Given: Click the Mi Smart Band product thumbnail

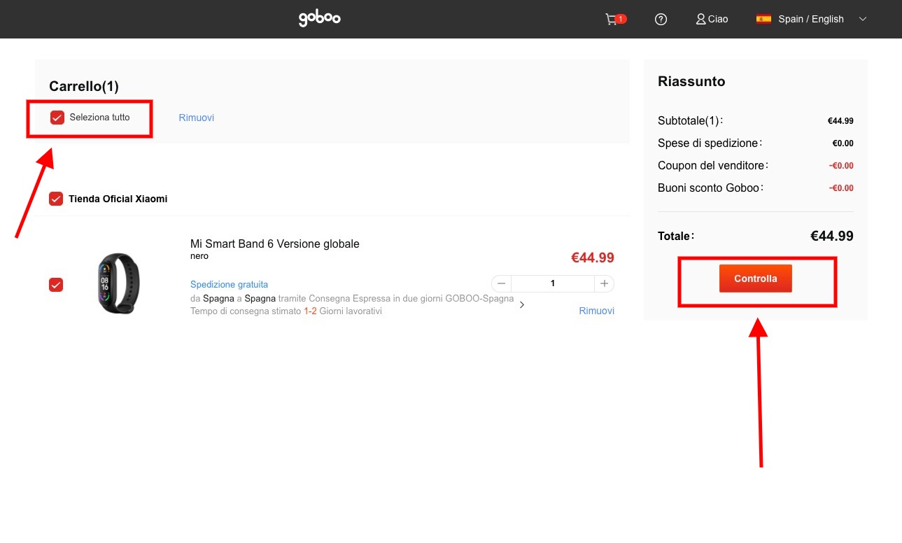Looking at the screenshot, I should pos(118,283).
